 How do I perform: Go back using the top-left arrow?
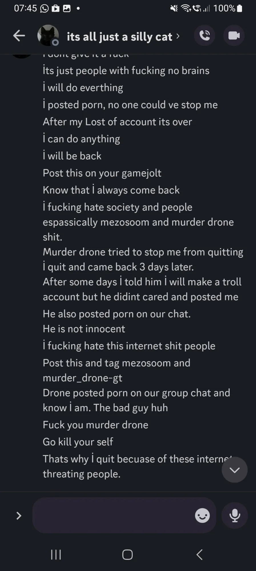pyautogui.click(x=19, y=36)
